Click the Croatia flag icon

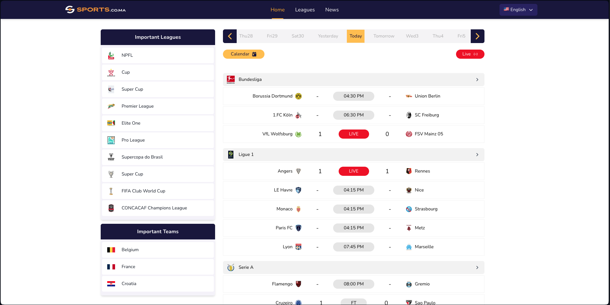pos(111,284)
